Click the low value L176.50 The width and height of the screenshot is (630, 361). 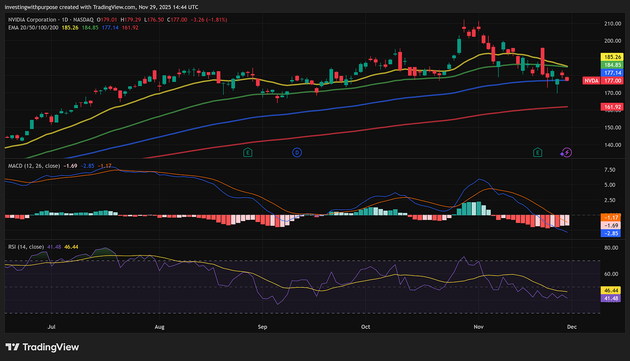155,19
